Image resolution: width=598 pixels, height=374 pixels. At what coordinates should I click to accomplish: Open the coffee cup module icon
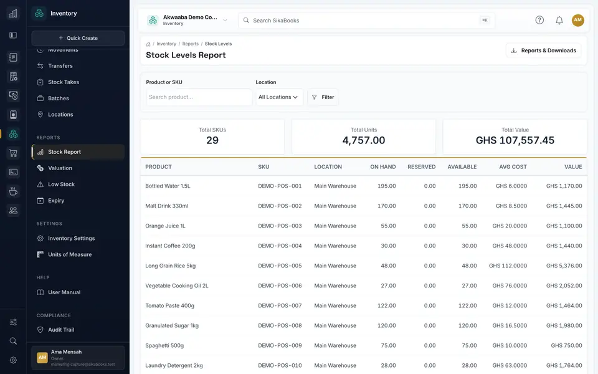[13, 191]
